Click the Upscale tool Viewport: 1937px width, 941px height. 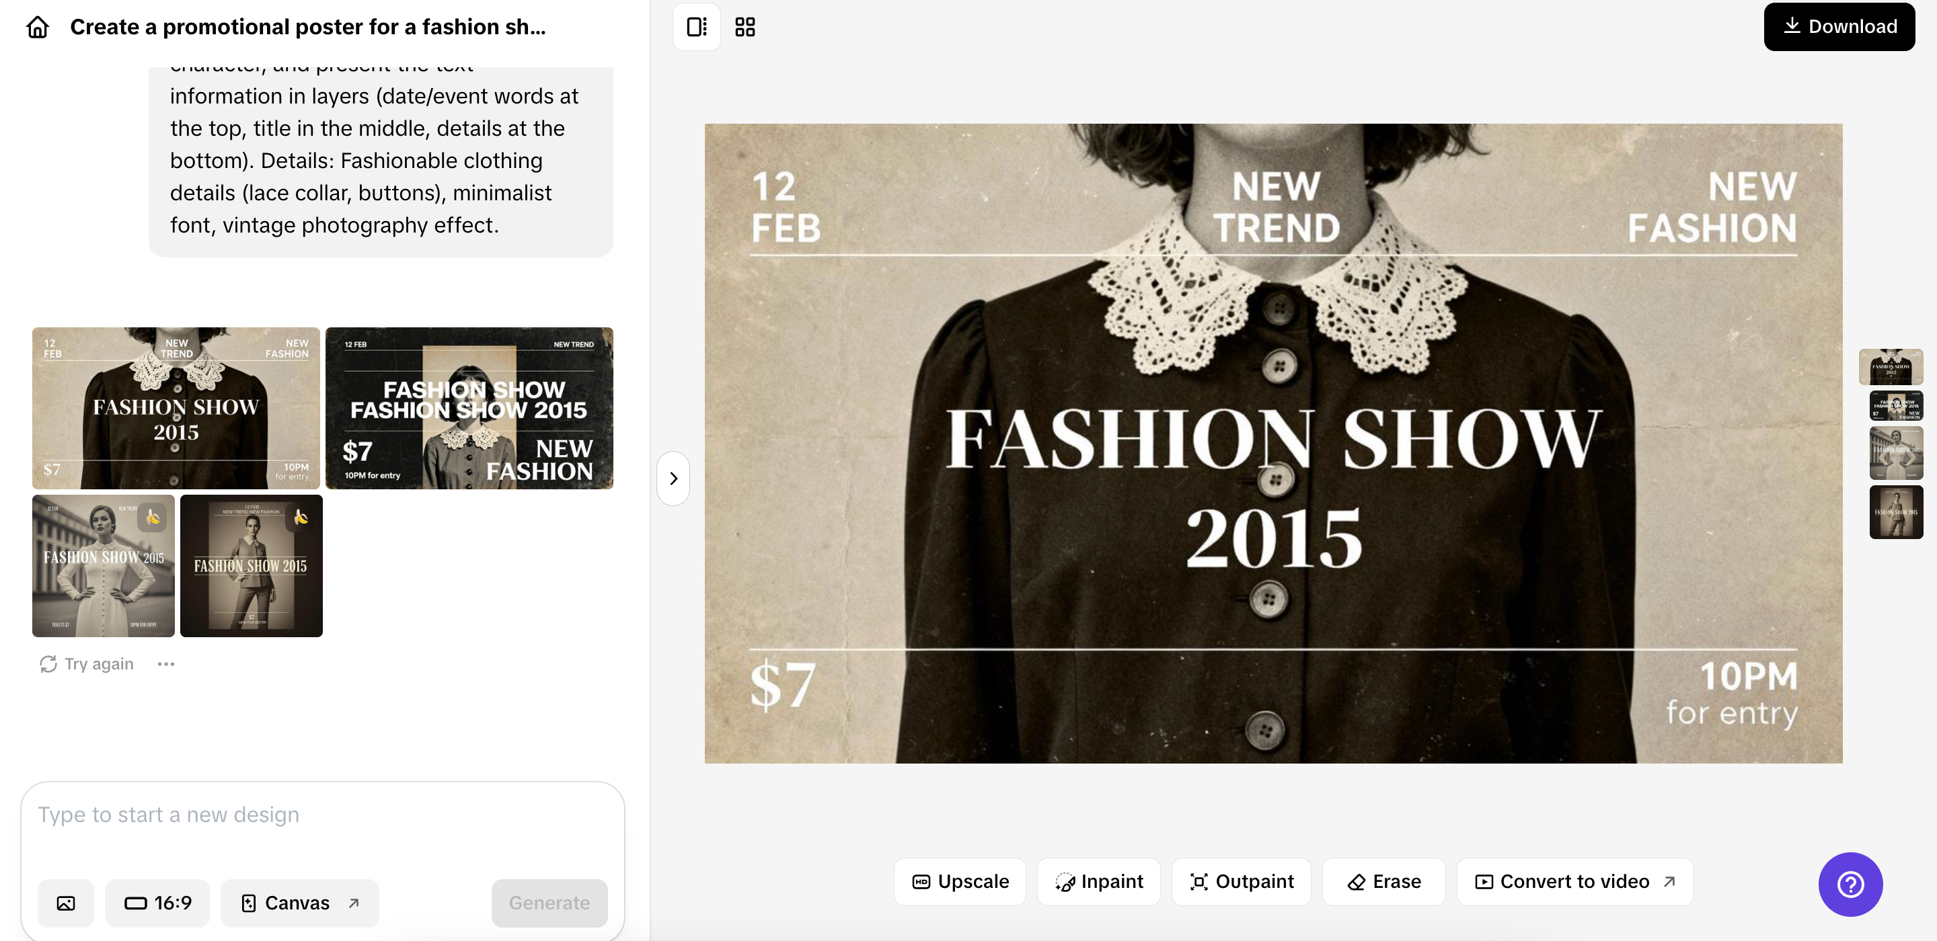click(x=960, y=882)
